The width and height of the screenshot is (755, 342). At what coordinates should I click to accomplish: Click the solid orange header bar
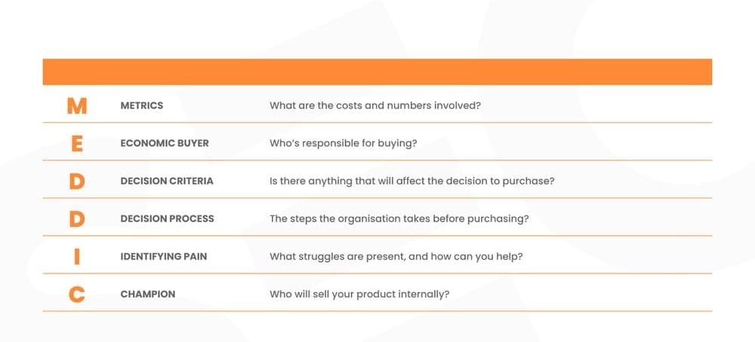[377, 72]
